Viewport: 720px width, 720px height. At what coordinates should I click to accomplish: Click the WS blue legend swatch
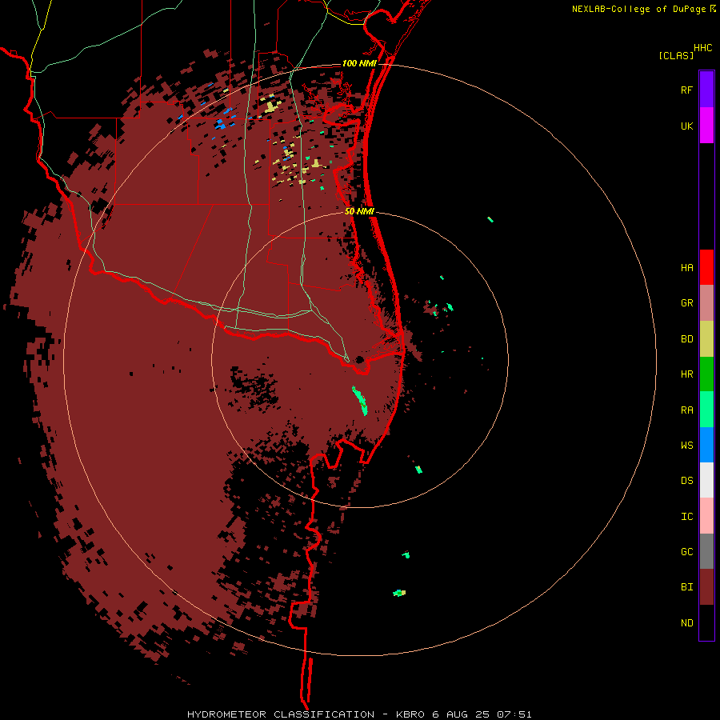(706, 445)
